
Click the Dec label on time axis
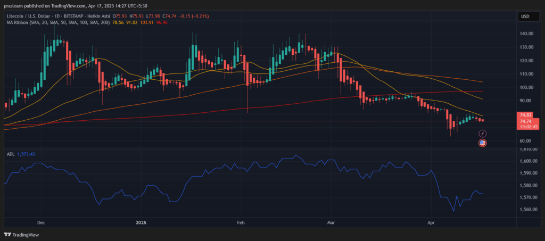point(41,222)
